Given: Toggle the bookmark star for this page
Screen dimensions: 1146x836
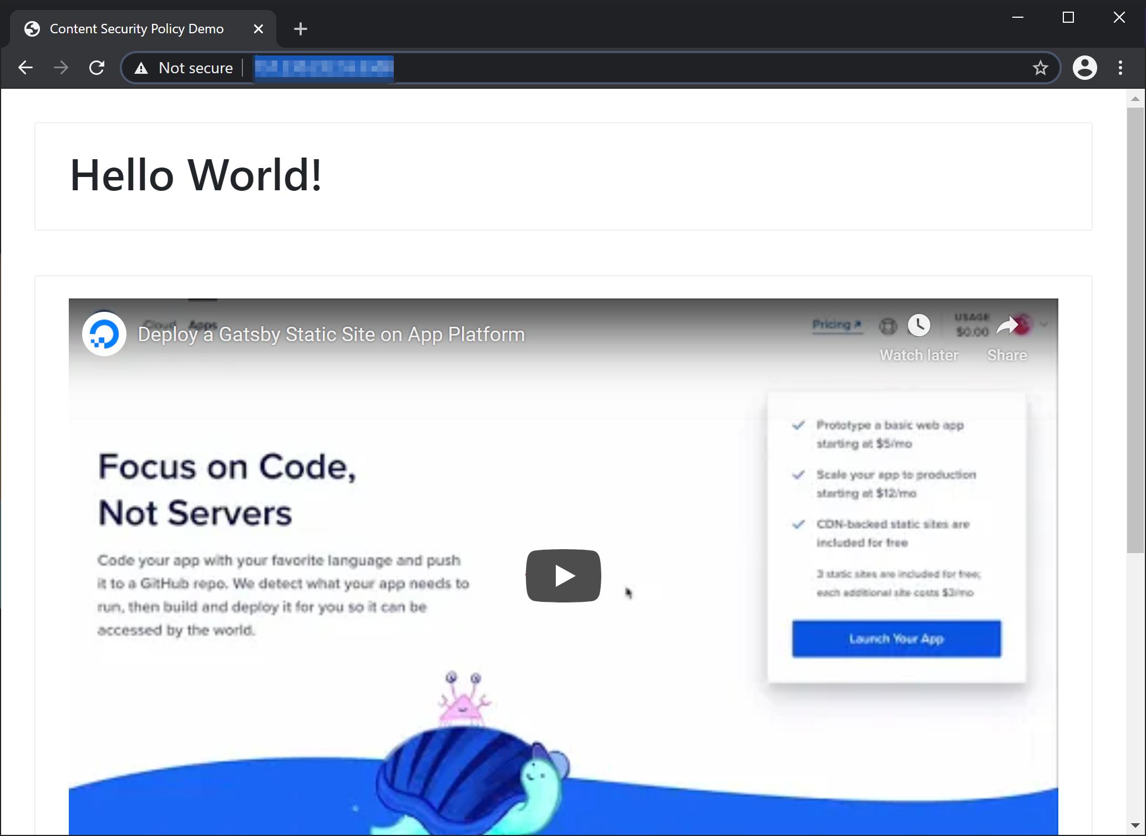Looking at the screenshot, I should point(1041,67).
